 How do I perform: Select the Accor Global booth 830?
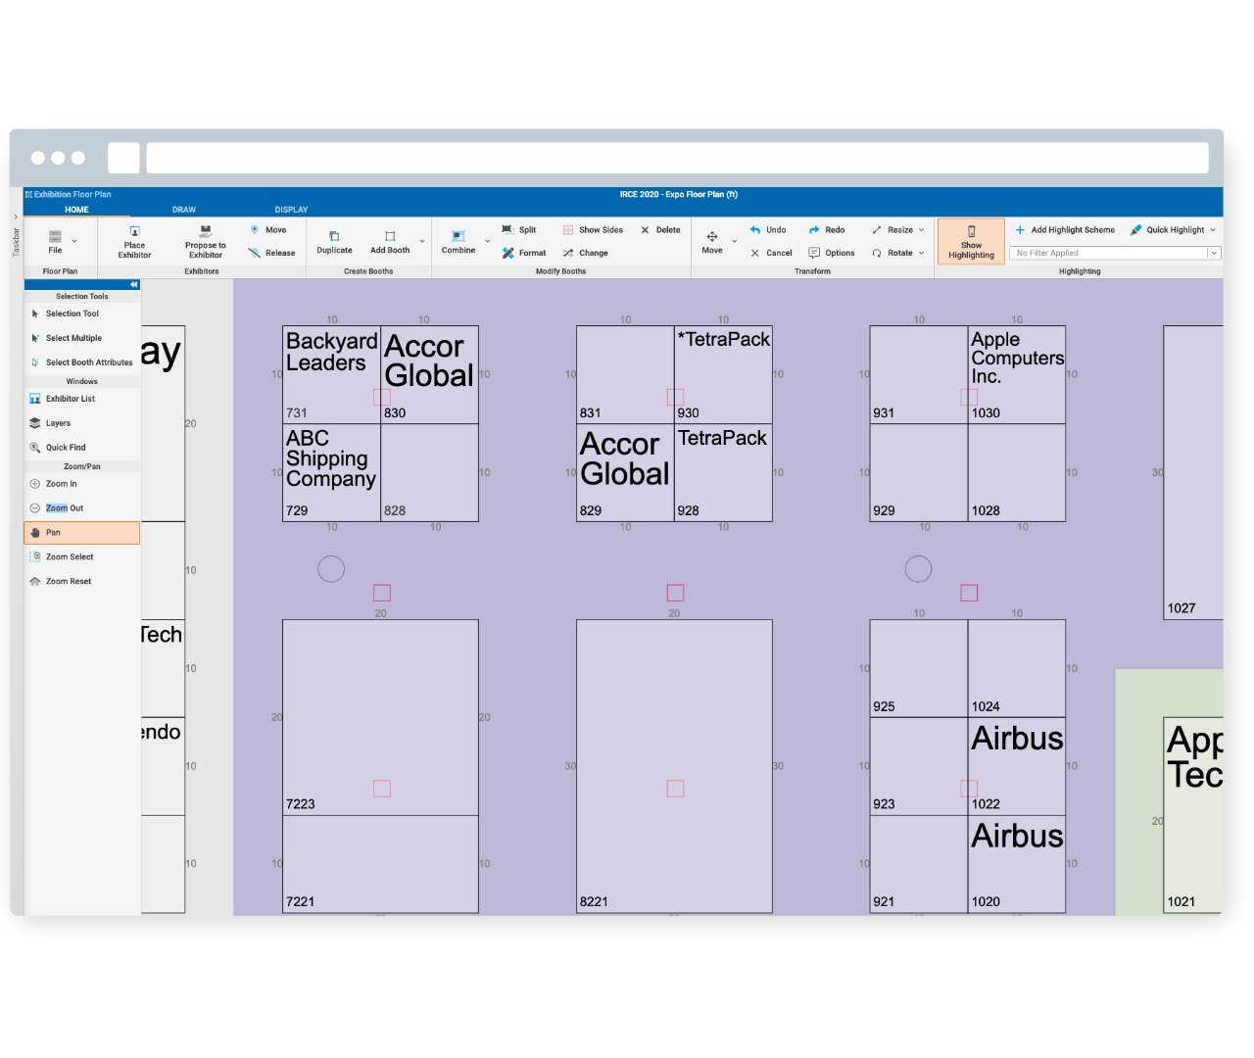click(x=429, y=375)
